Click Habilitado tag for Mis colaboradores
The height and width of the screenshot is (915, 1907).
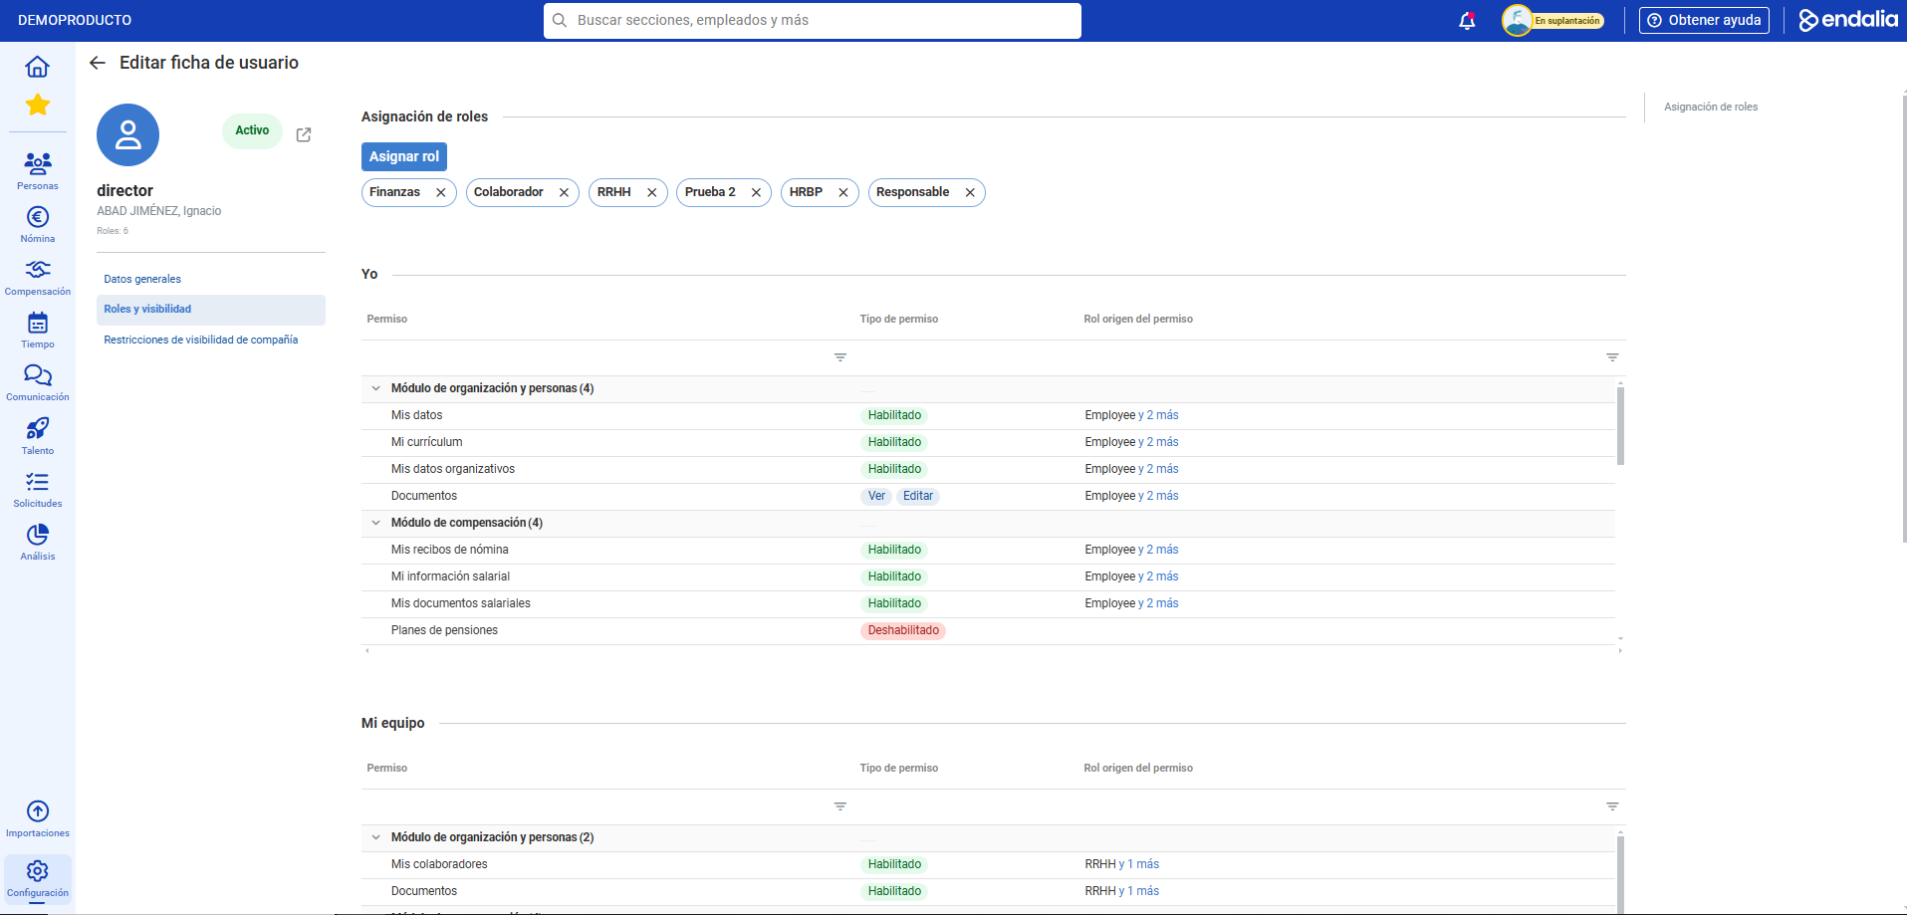(894, 864)
